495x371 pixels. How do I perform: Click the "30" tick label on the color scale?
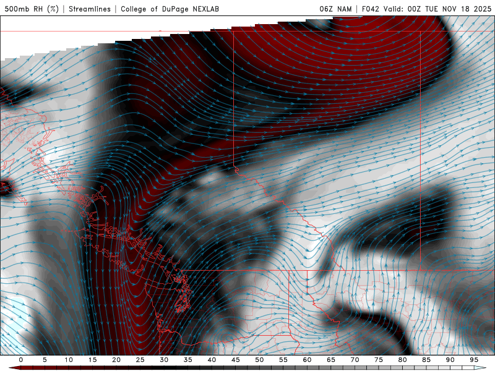(x=164, y=360)
